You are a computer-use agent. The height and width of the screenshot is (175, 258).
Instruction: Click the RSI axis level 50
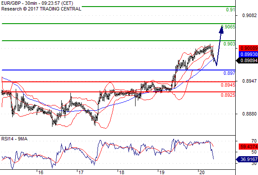[x=254, y=152]
